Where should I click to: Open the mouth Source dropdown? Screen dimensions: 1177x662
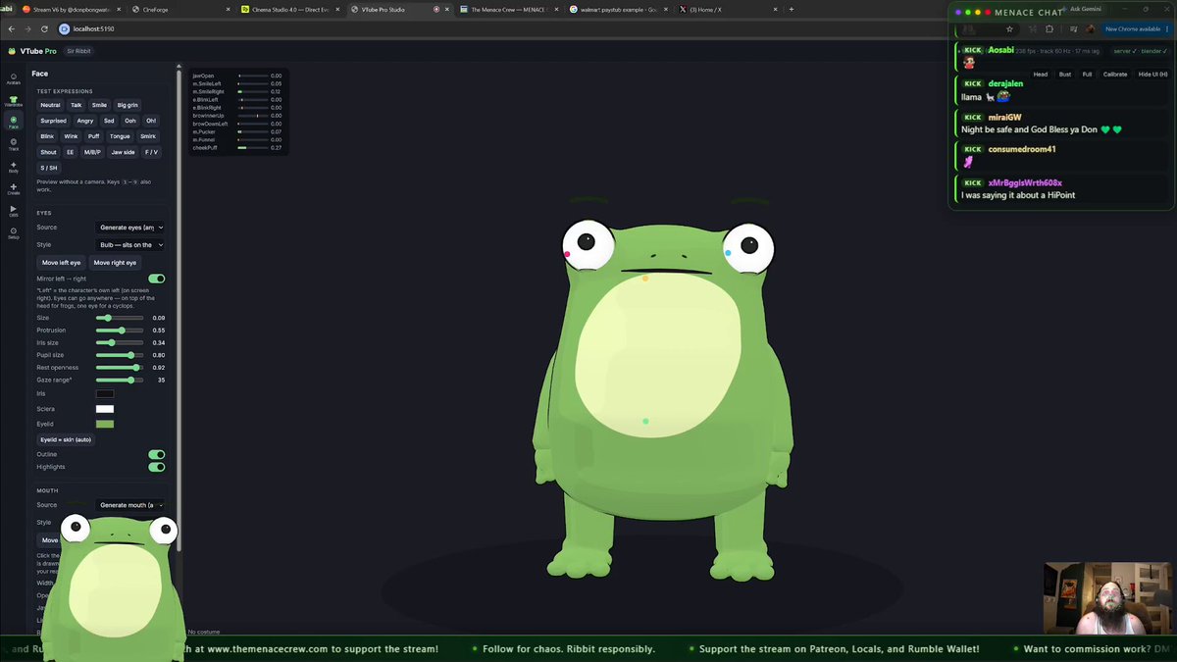coord(131,505)
